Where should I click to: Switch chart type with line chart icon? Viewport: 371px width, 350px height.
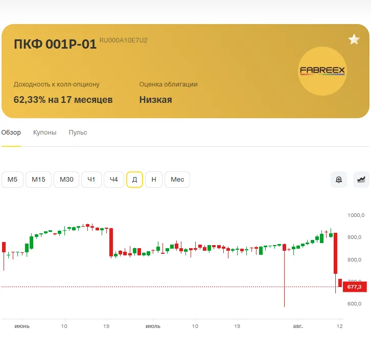coord(361,180)
